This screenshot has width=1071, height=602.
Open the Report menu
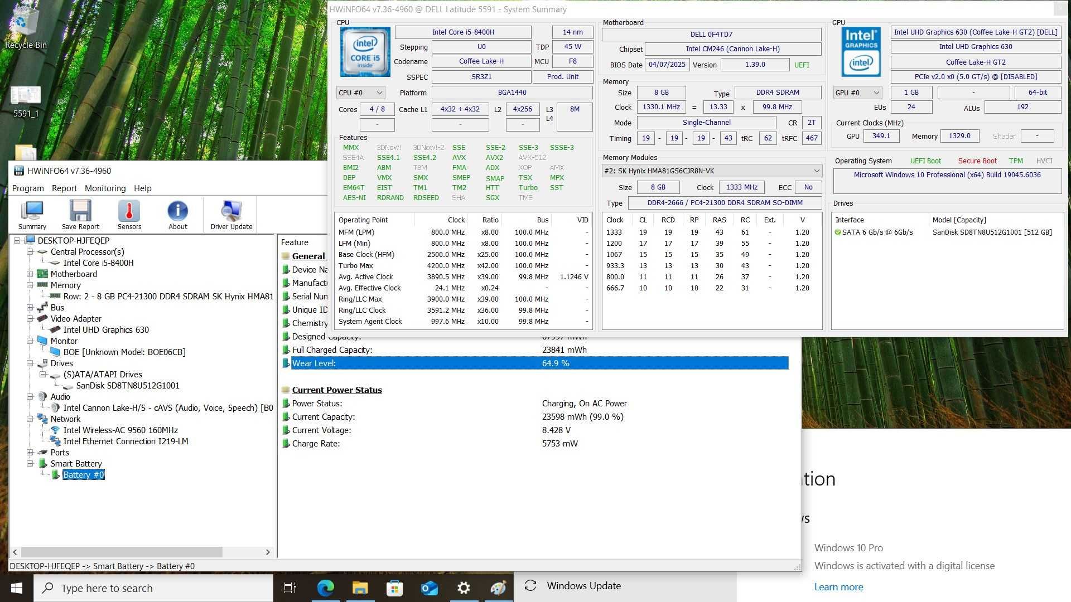(64, 188)
